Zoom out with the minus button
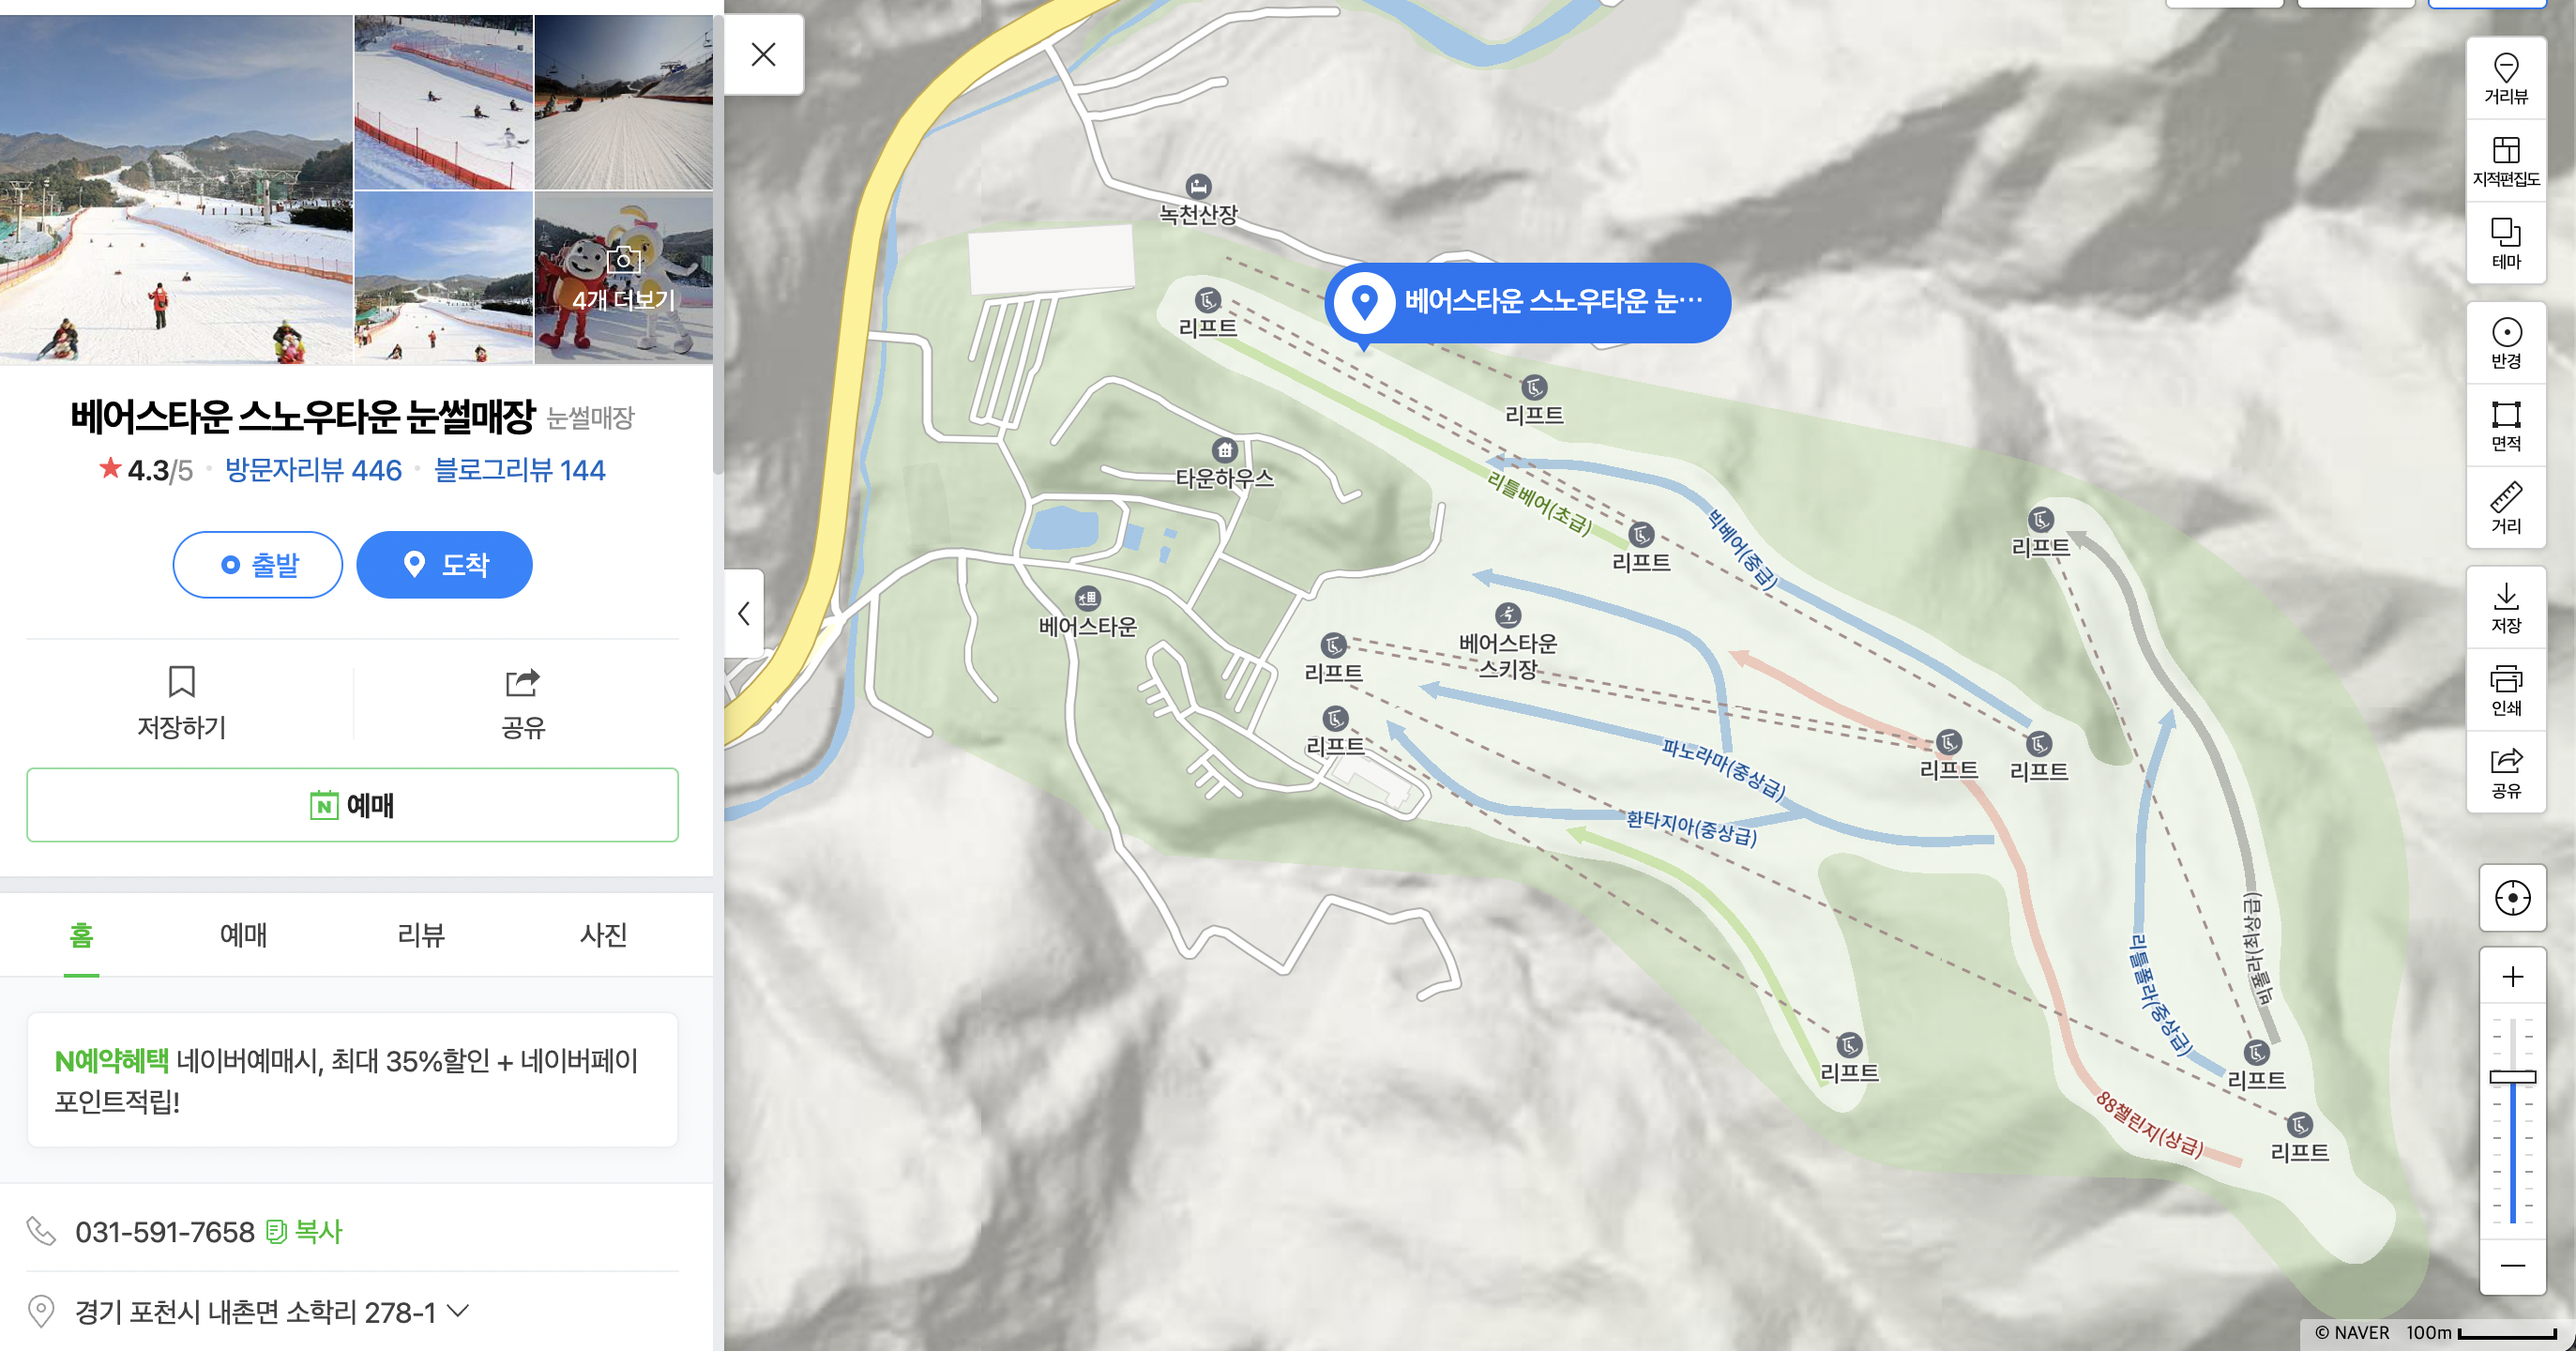2576x1351 pixels. click(2512, 1265)
